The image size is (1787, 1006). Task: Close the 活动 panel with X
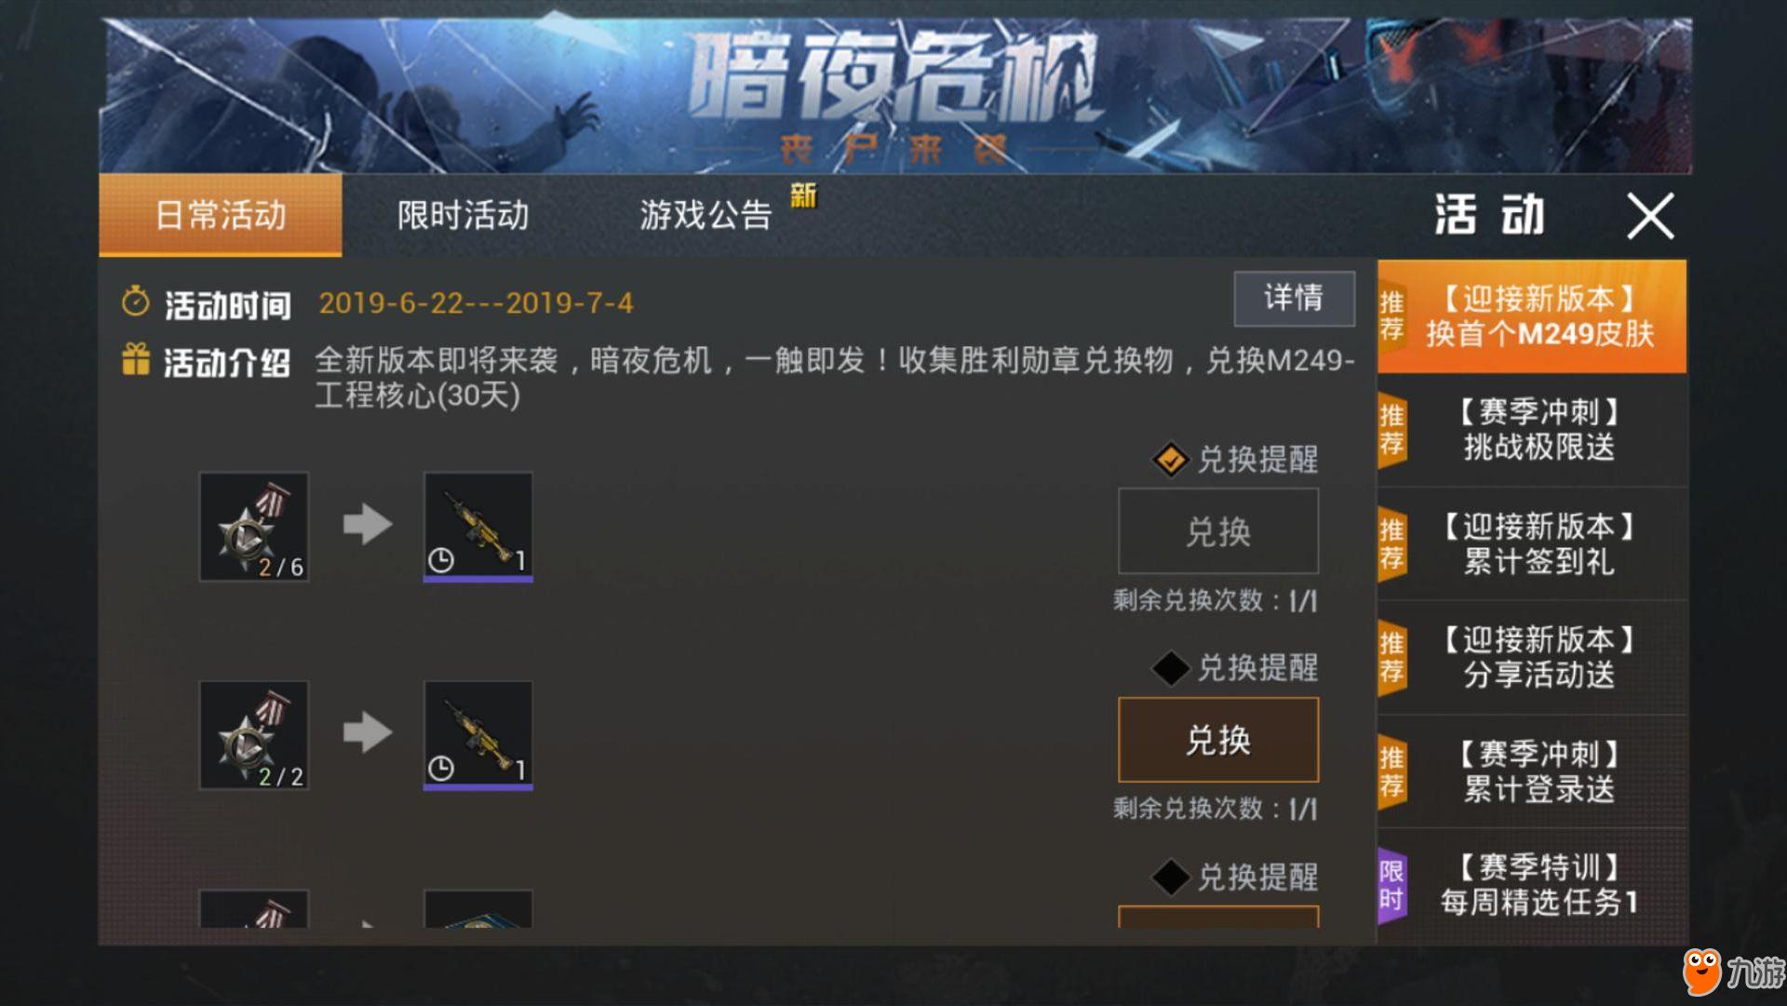coord(1650,216)
